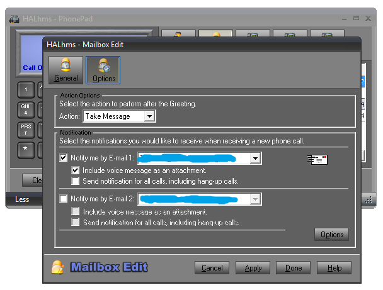The image size is (383, 290).
Task: Cancel the mailbox edit dialog
Action: (212, 268)
